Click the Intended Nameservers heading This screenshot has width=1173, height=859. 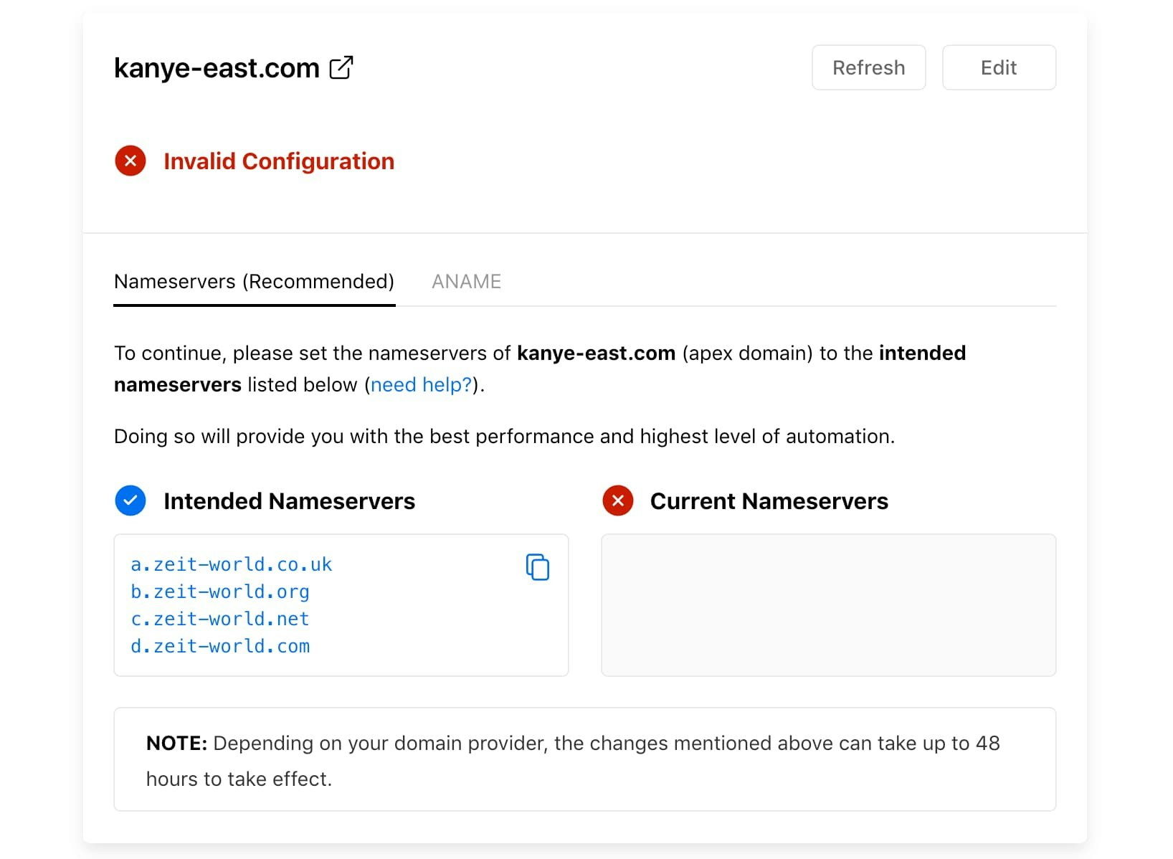pos(289,501)
